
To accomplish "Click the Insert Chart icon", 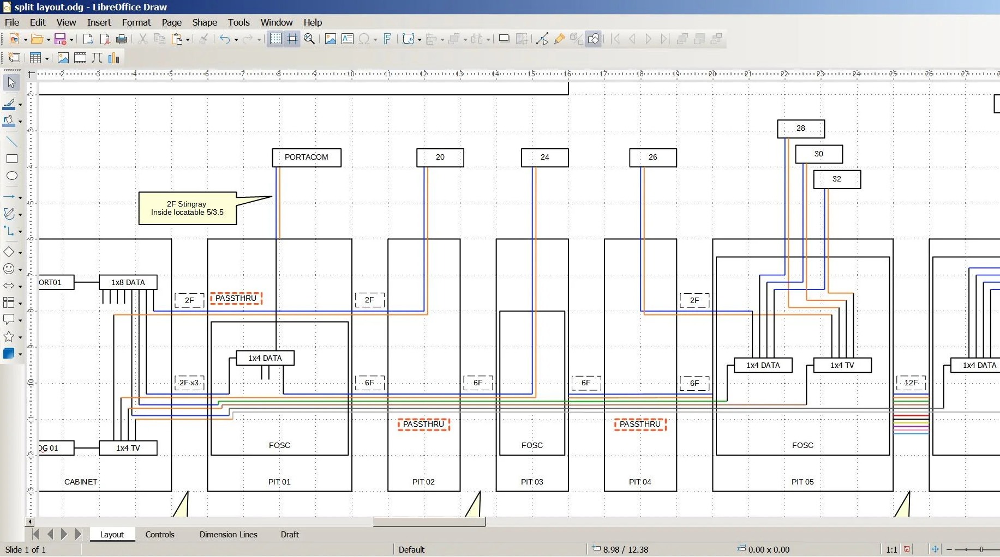I will click(113, 58).
